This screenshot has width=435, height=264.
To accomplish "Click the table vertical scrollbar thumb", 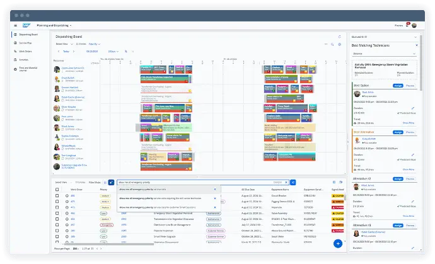I will tap(345, 198).
